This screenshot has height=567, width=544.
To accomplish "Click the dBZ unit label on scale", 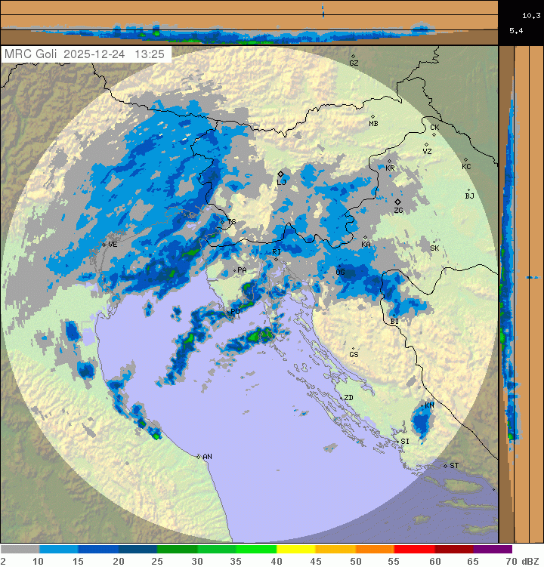I will (x=531, y=561).
